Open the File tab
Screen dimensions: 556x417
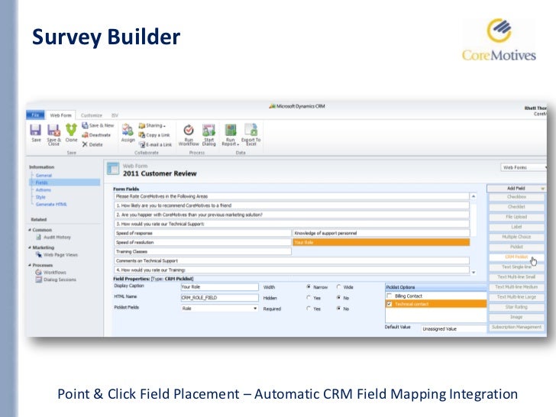tap(35, 115)
